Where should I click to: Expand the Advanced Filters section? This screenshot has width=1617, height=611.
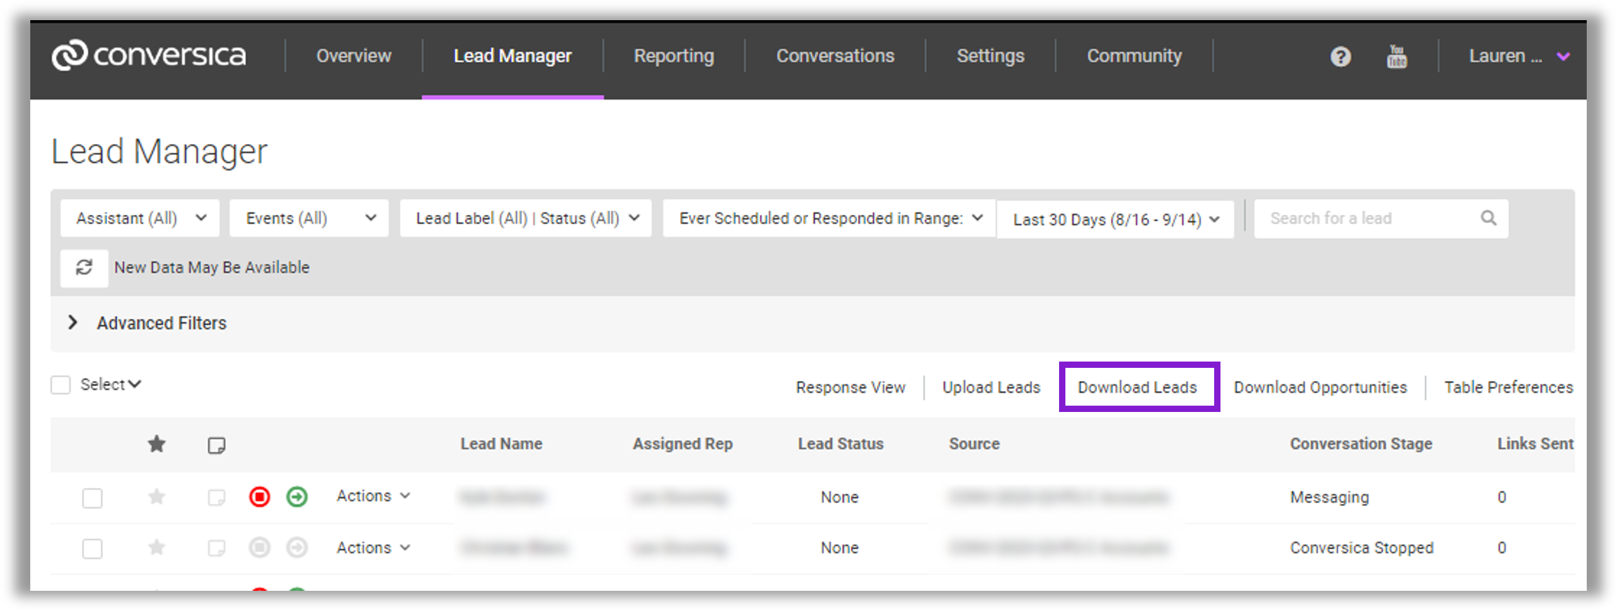click(146, 323)
